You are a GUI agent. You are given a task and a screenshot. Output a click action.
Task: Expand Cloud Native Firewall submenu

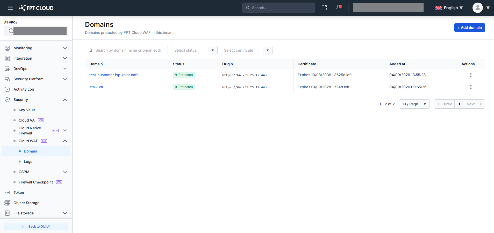click(65, 131)
